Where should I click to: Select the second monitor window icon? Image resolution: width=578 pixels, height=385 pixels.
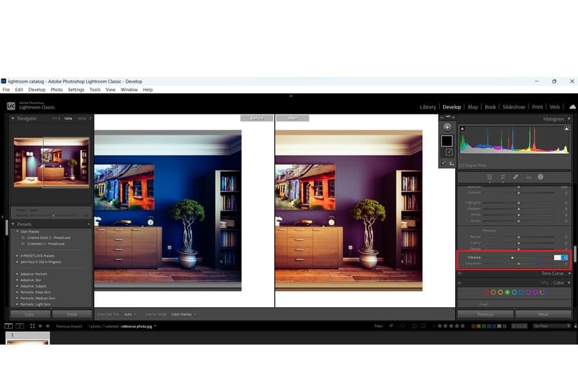tap(20, 326)
